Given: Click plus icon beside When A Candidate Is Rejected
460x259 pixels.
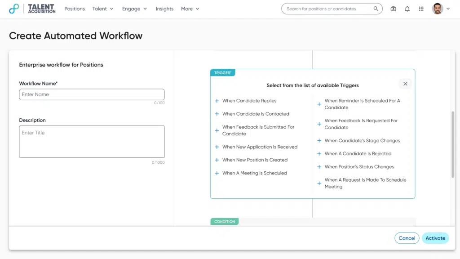Looking at the screenshot, I should [319, 154].
